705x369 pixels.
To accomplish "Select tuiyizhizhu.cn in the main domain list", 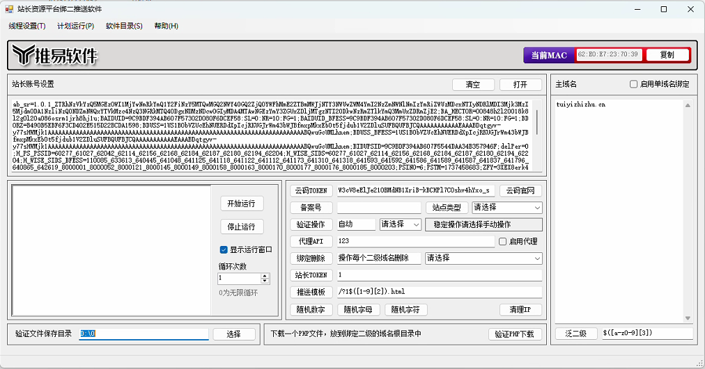I will (581, 104).
